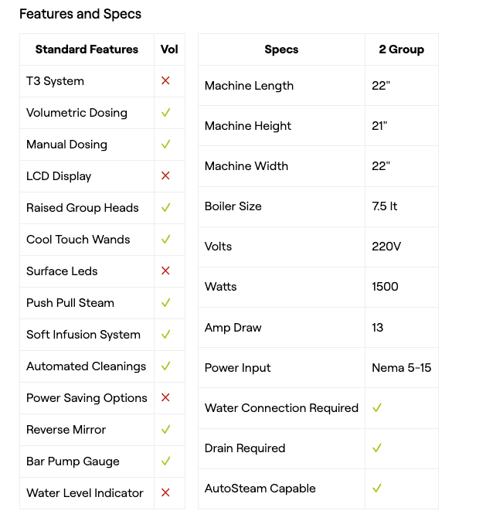Click the checkmark for Water Connection Required
The height and width of the screenshot is (521, 486).
click(377, 407)
